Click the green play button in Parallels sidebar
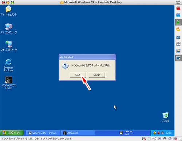Viewport: 182px width, 141px height. coord(178,22)
